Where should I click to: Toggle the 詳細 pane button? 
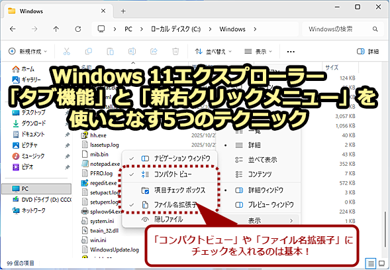coord(368,52)
